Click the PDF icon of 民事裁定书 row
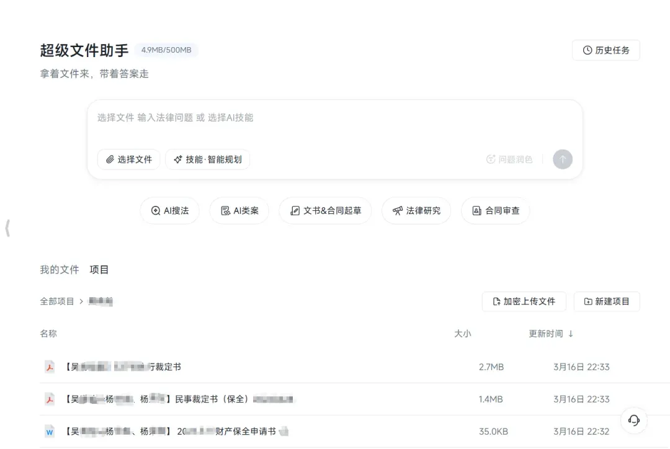 [x=50, y=399]
